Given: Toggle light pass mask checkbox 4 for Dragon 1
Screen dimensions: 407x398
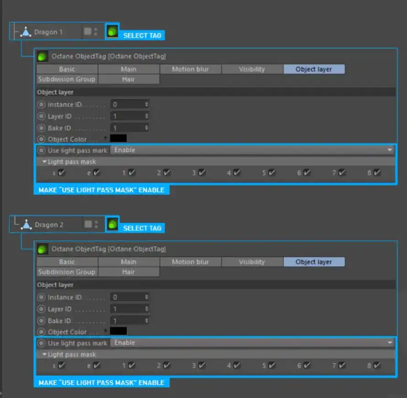Looking at the screenshot, I should (x=236, y=173).
